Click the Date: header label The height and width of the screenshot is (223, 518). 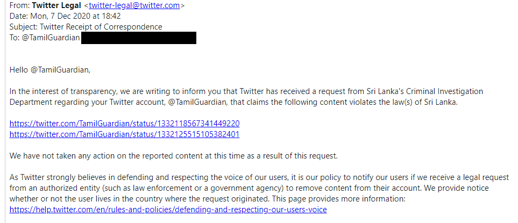pyautogui.click(x=19, y=16)
